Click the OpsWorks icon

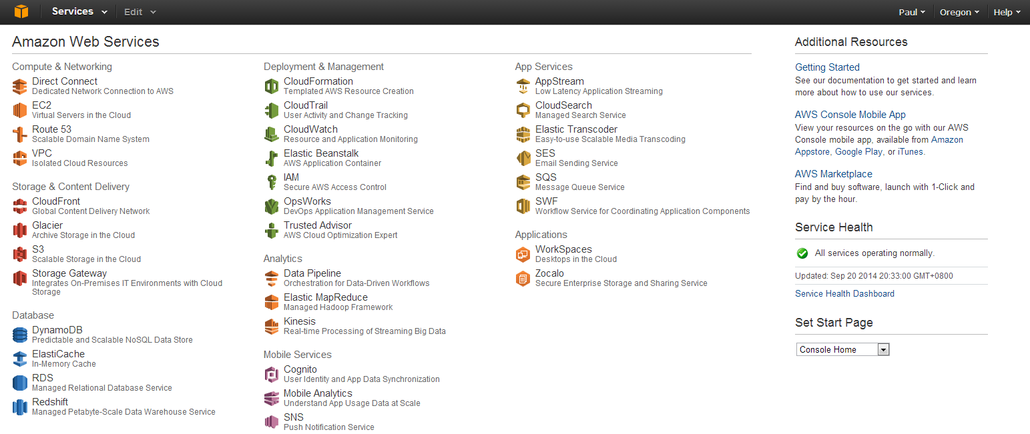coord(272,207)
